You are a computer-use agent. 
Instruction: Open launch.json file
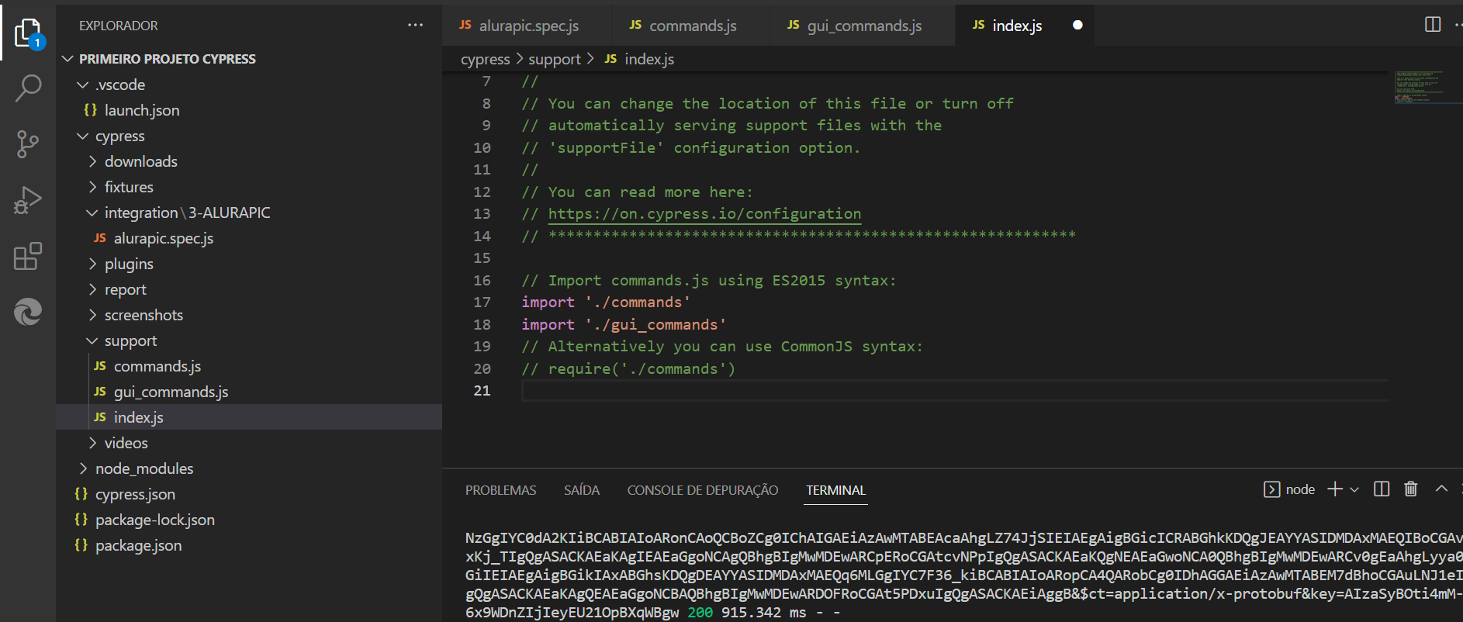249,110
